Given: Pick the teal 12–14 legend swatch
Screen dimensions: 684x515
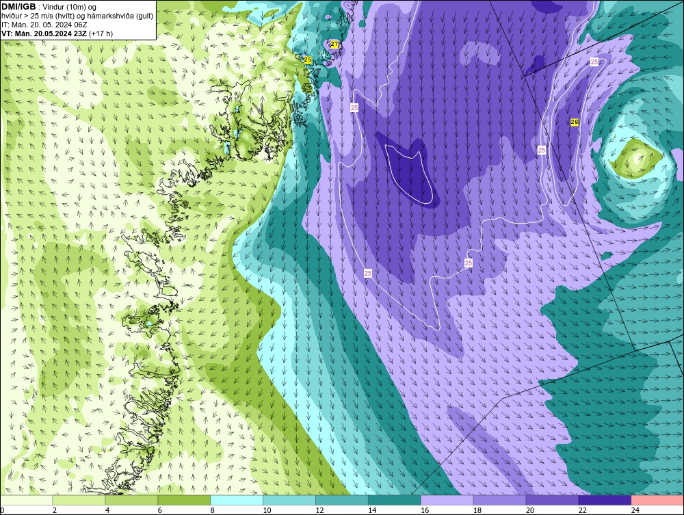Looking at the screenshot, I should [341, 500].
